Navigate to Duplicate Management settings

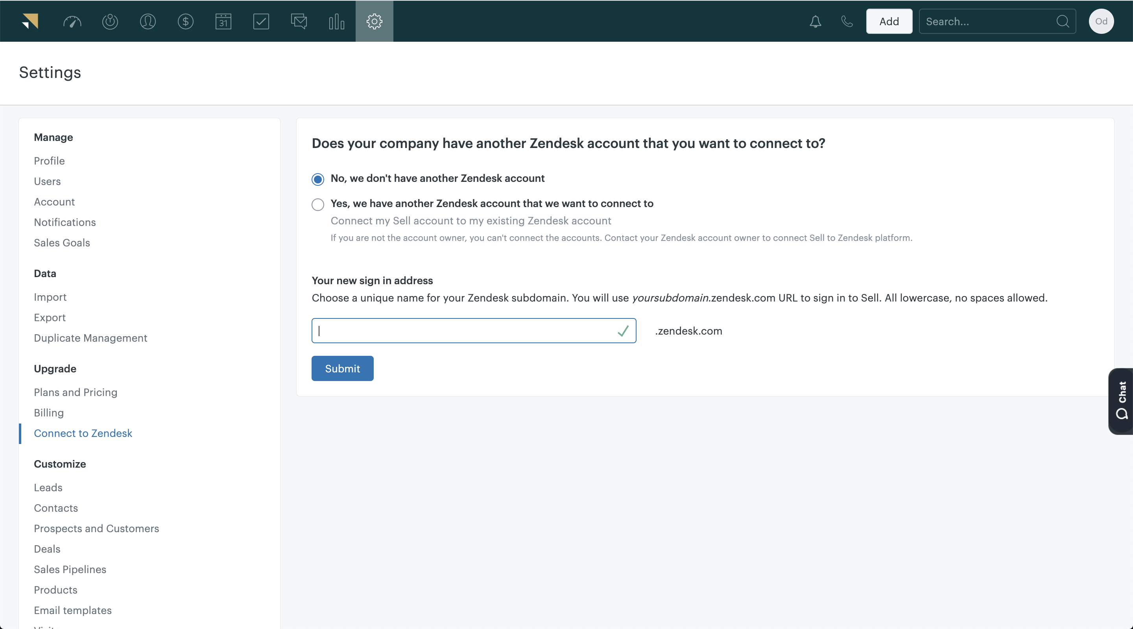point(90,338)
